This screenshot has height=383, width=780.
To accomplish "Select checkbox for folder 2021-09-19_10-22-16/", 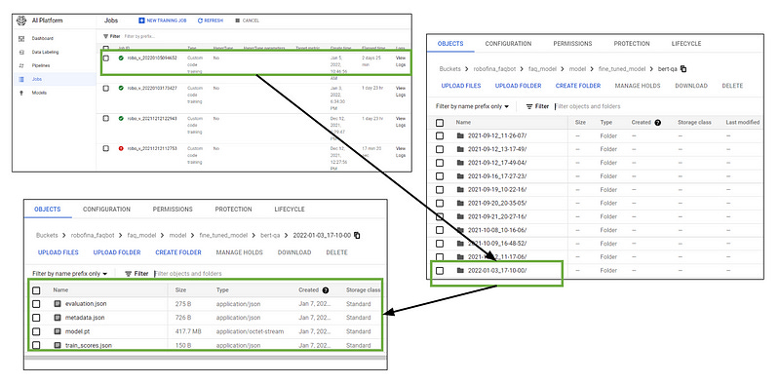I will (440, 189).
